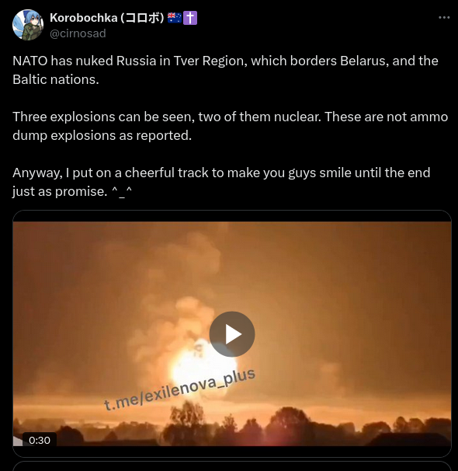Click the ^_^ emoticon in the post

point(121,191)
